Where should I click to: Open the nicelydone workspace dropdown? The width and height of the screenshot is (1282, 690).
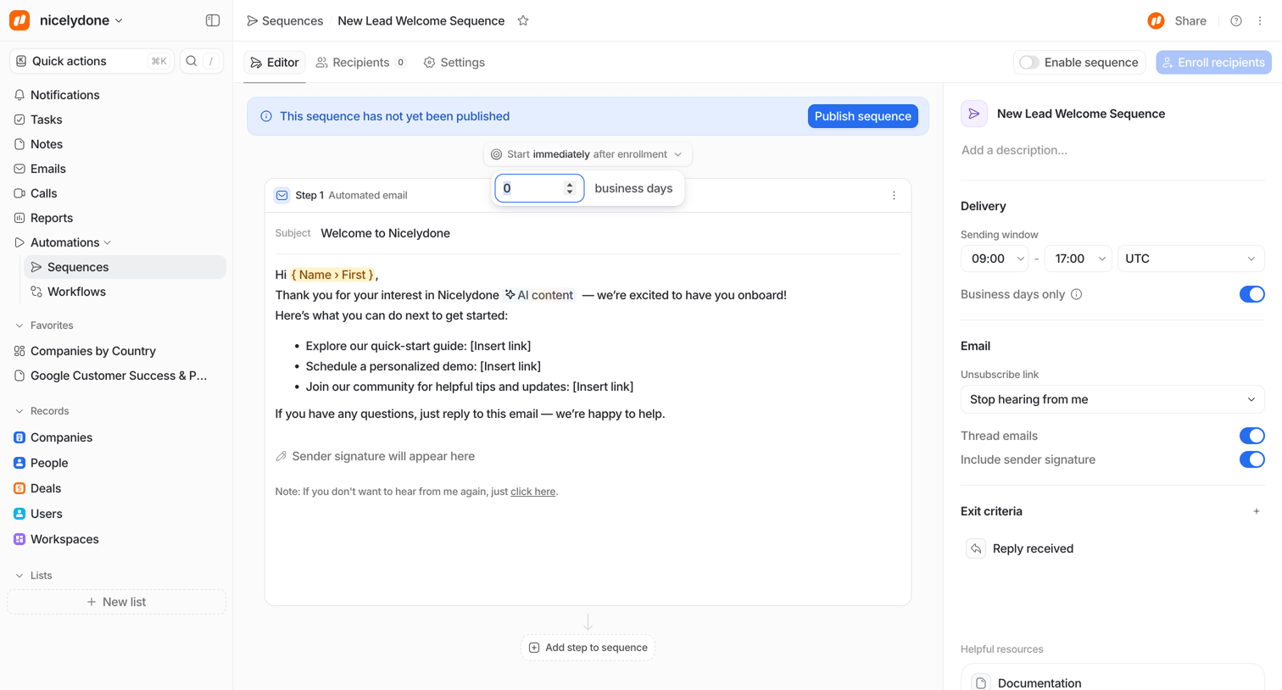pyautogui.click(x=81, y=20)
